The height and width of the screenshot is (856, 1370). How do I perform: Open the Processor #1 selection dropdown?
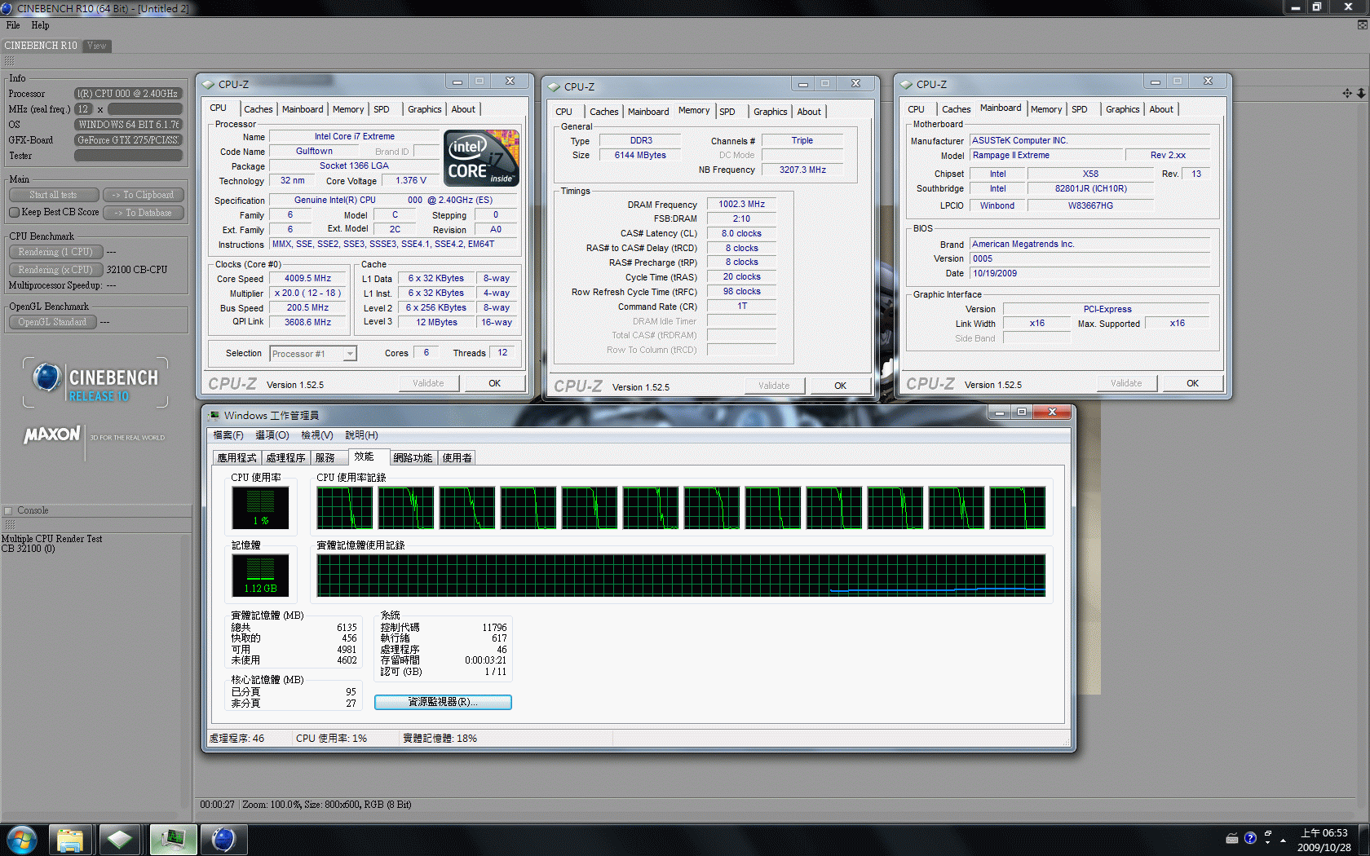[349, 354]
